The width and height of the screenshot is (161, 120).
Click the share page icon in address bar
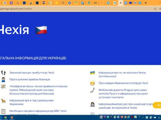(155, 9)
